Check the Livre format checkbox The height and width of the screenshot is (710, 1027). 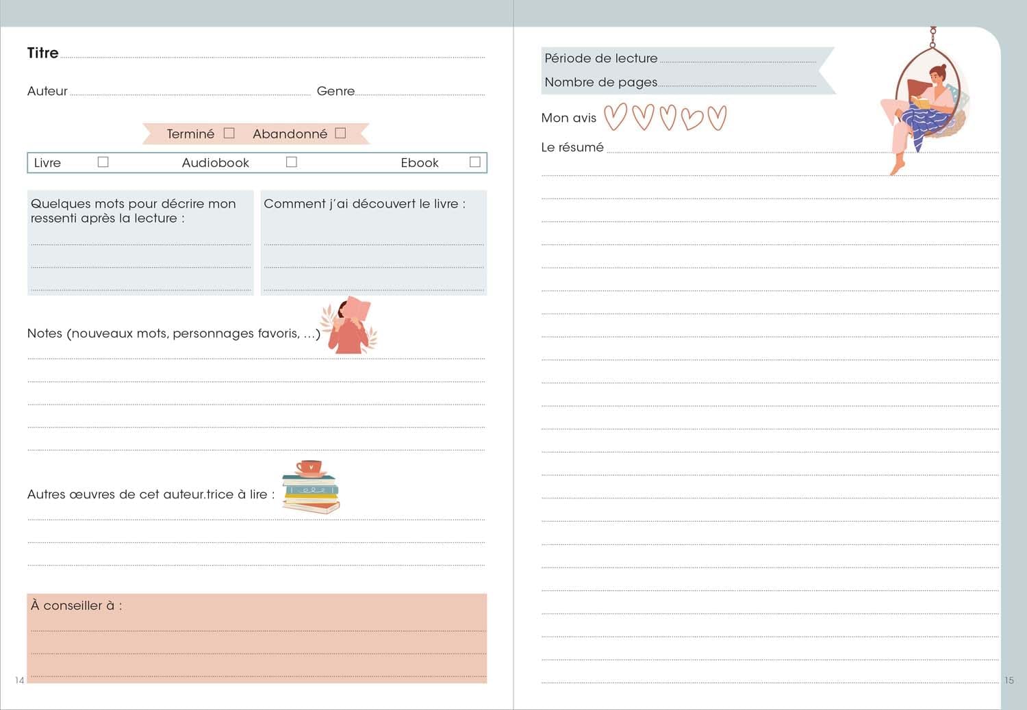[103, 162]
